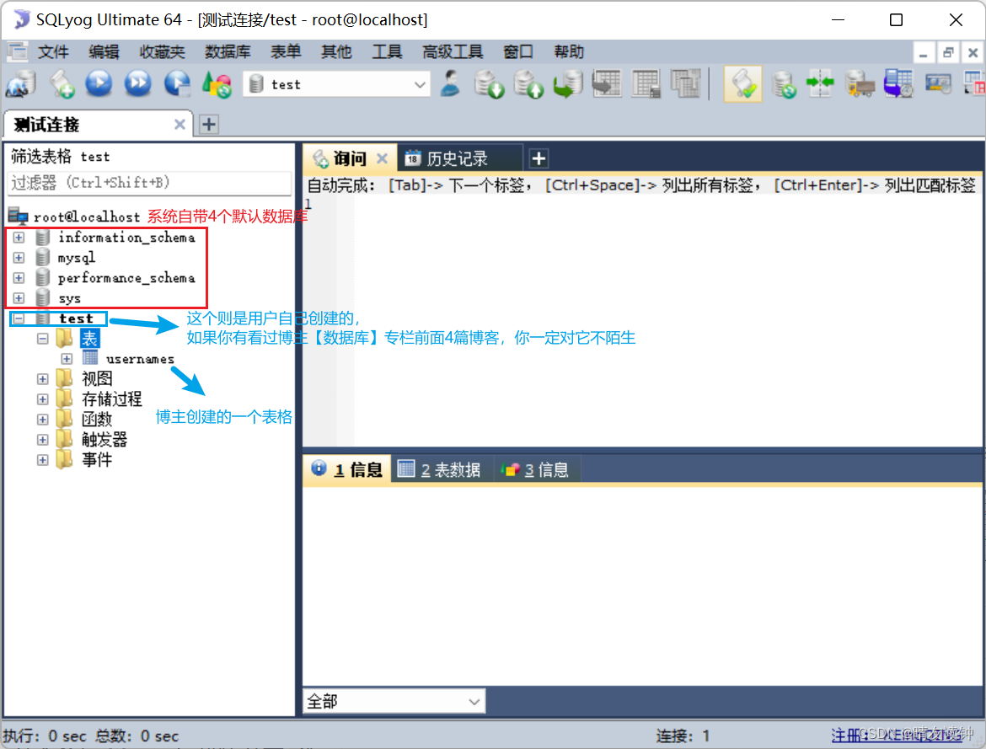Screen dimensions: 986x749
Task: Expand the 触发器 folder
Action: [x=43, y=439]
